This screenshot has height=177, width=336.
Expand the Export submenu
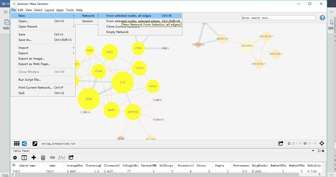click(43, 53)
